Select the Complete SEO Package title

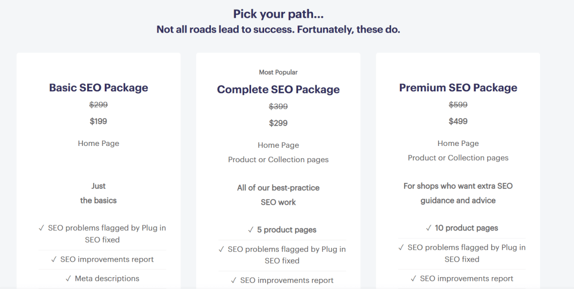coord(278,89)
